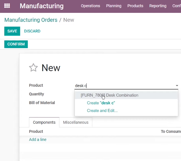Image resolution: width=181 pixels, height=161 pixels.
Task: Save the new manufacturing order
Action: (x=12, y=31)
